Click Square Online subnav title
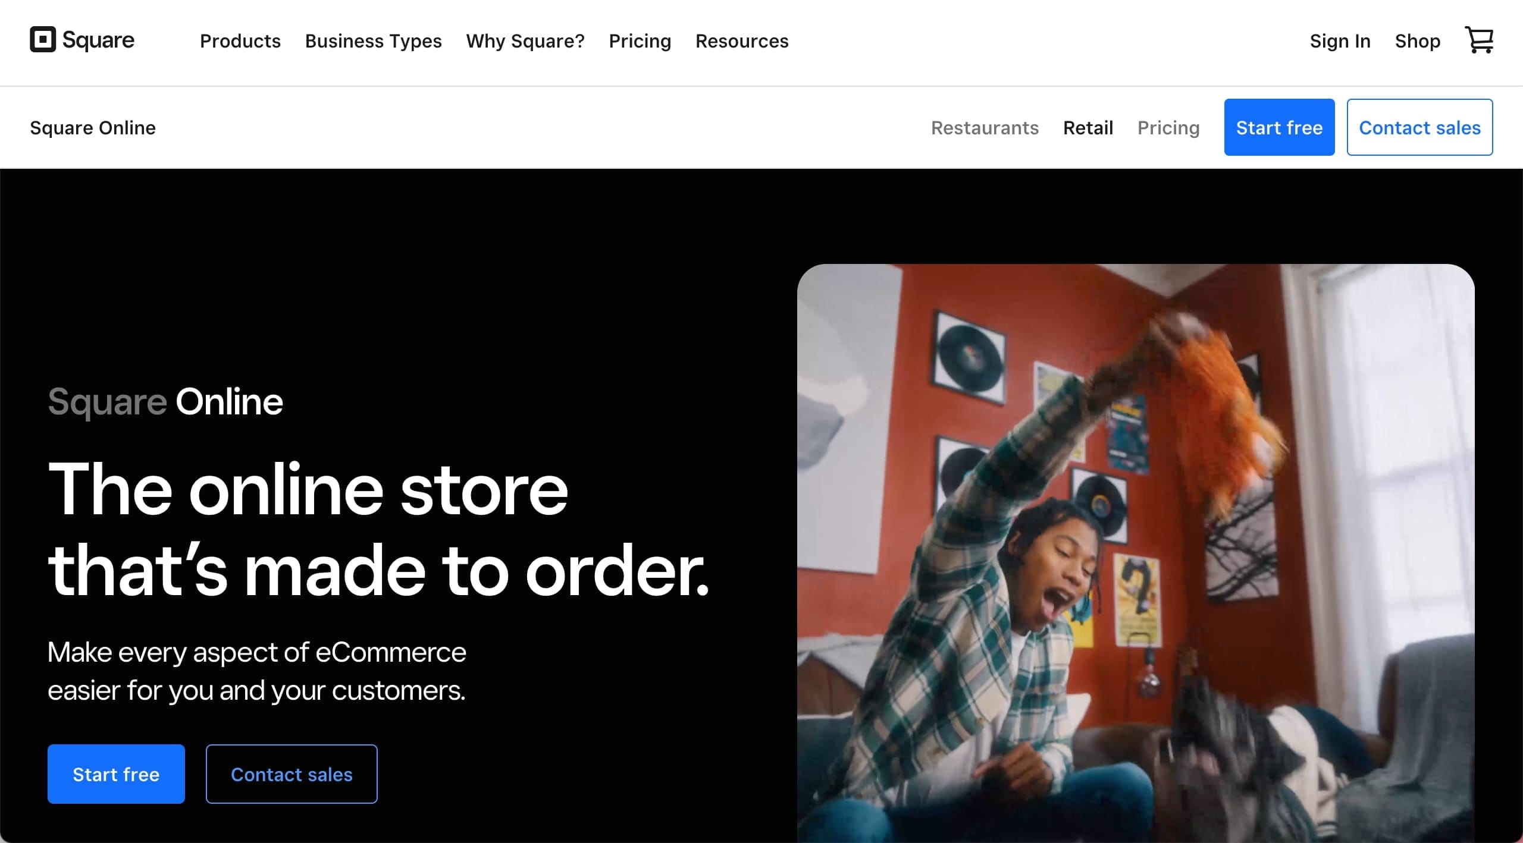Viewport: 1523px width, 843px height. (x=93, y=128)
